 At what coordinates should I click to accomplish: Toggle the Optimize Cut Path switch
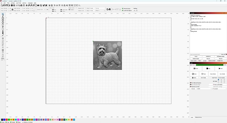click(191, 87)
